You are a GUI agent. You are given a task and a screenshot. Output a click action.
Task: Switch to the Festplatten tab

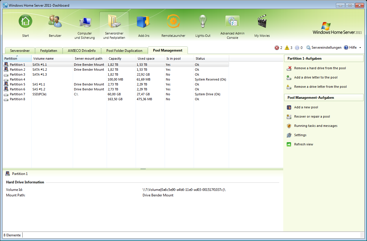[x=48, y=51]
